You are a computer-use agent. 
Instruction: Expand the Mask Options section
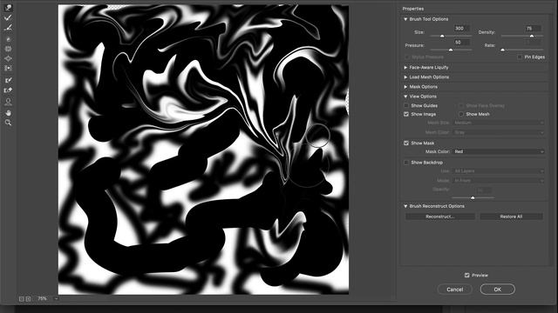(x=405, y=87)
